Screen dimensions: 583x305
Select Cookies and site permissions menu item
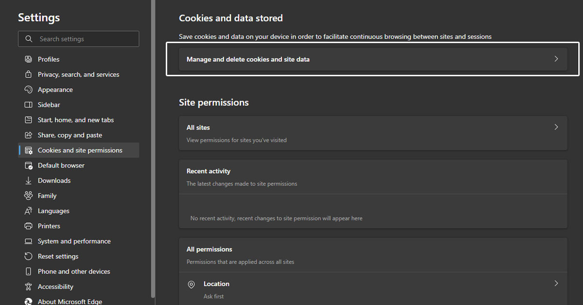point(79,150)
